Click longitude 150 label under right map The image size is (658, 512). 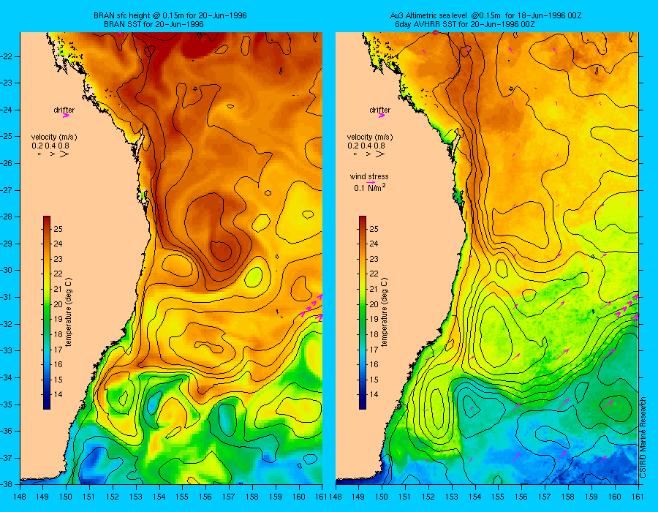click(382, 497)
